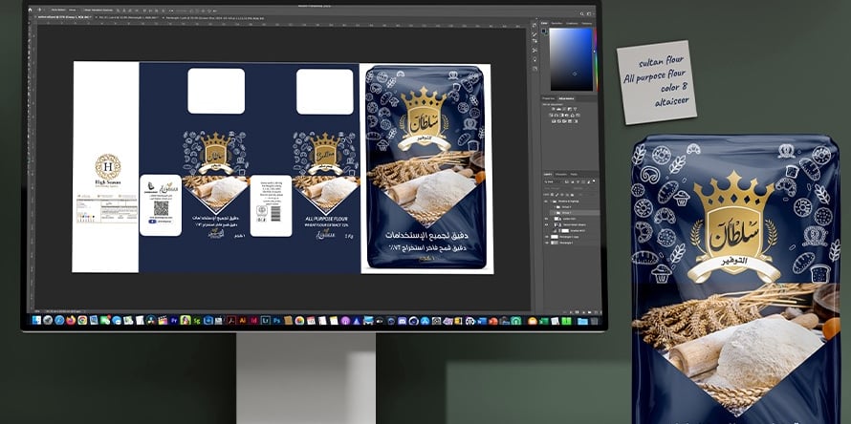
Task: Hide the Rectangle 1 layer
Action: [546, 243]
